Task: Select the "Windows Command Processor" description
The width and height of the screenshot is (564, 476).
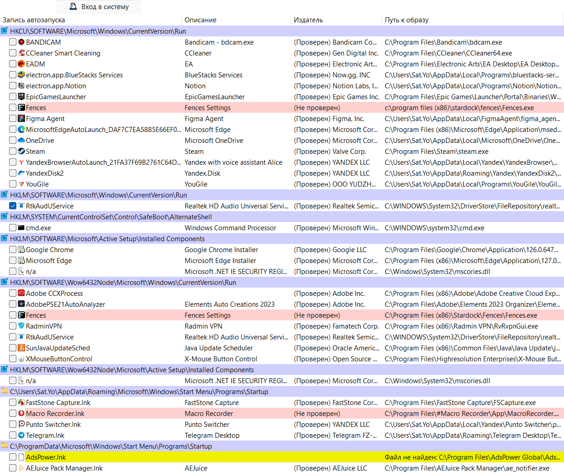Action: click(x=231, y=228)
